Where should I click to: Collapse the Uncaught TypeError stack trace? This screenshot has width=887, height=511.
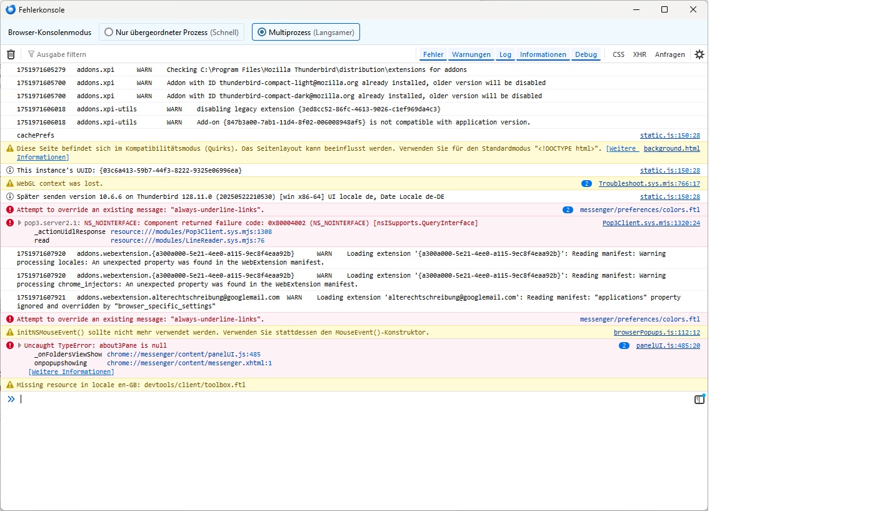(19, 346)
